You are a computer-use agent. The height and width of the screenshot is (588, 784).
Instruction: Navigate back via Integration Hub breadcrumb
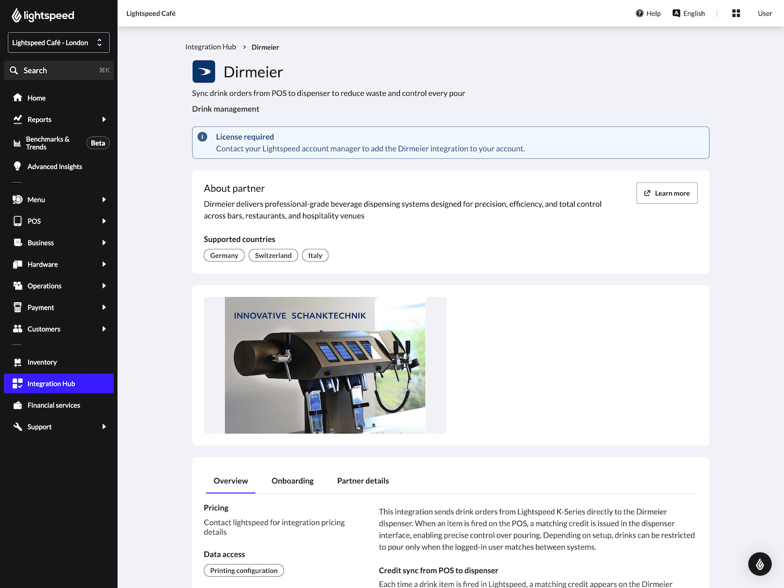pyautogui.click(x=211, y=46)
